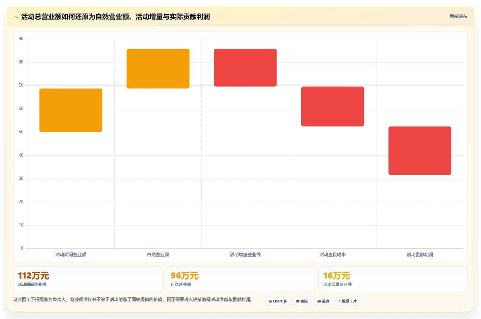Select the 进度 chip
Screen dimensions: 481x319
323,301
